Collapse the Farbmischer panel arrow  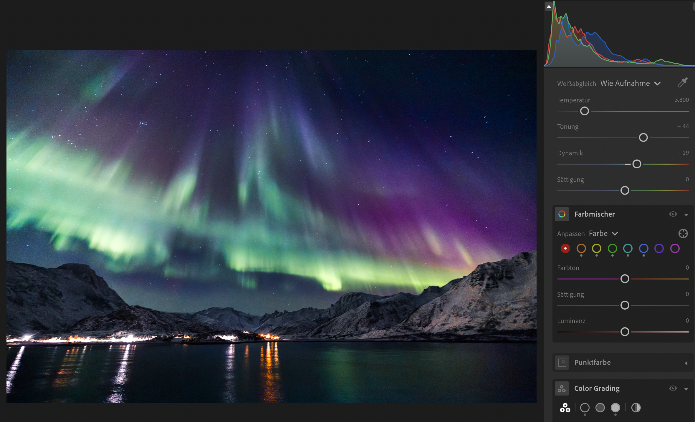686,215
